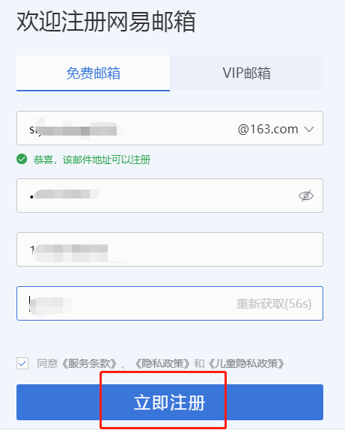This screenshot has height=430, width=345.
Task: Click the green success checkmark icon
Action: click(x=22, y=160)
